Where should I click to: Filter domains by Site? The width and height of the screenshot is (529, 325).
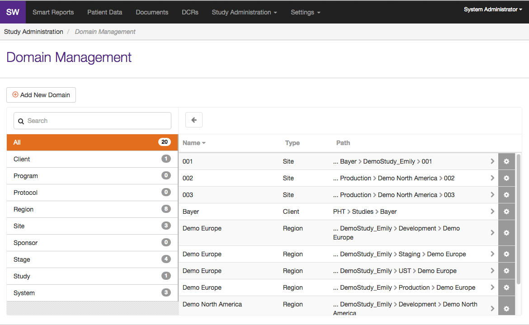92,226
